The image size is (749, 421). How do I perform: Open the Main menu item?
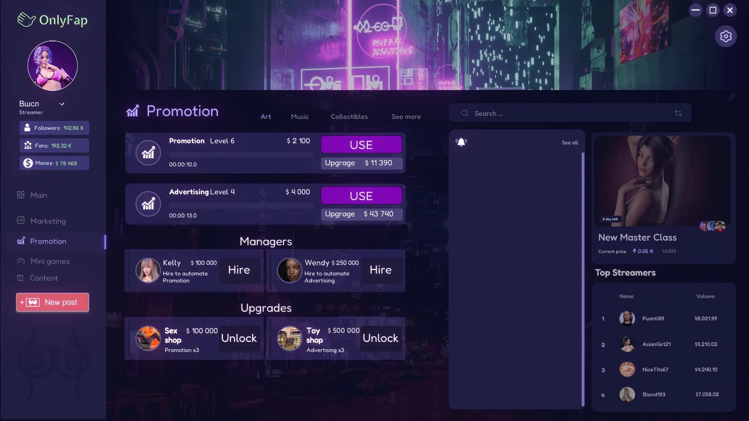(38, 195)
